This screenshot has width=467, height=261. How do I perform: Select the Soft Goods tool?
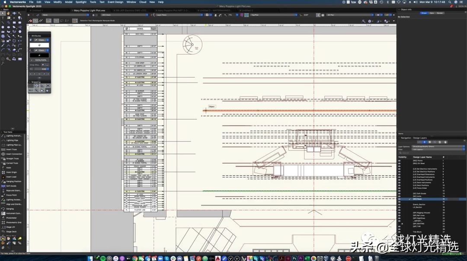pyautogui.click(x=11, y=186)
